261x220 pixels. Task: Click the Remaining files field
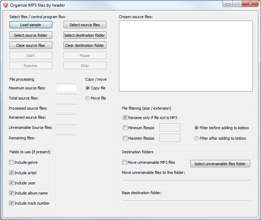pyautogui.click(x=66, y=139)
